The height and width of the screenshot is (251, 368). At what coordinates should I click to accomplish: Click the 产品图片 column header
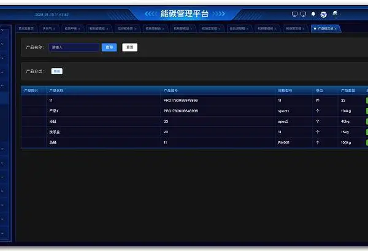pos(31,90)
